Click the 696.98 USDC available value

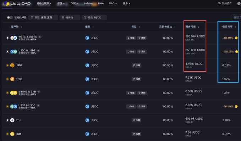point(194,119)
